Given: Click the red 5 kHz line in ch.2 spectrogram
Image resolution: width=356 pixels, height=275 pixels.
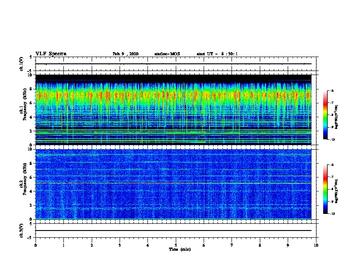Looking at the screenshot, I should point(174,183).
